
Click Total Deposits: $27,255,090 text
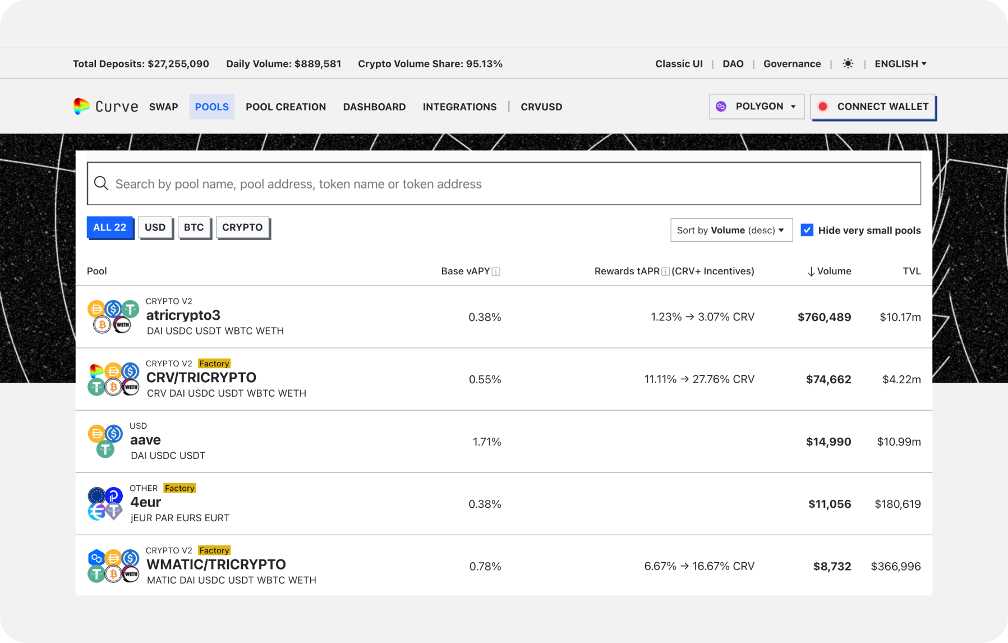141,63
